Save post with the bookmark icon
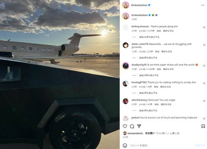Viewport: 207px width, 149px height. (x=203, y=126)
